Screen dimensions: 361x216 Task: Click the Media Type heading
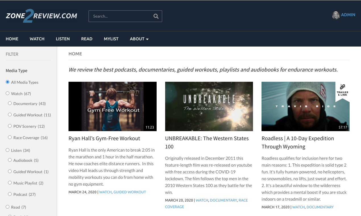[x=16, y=71]
